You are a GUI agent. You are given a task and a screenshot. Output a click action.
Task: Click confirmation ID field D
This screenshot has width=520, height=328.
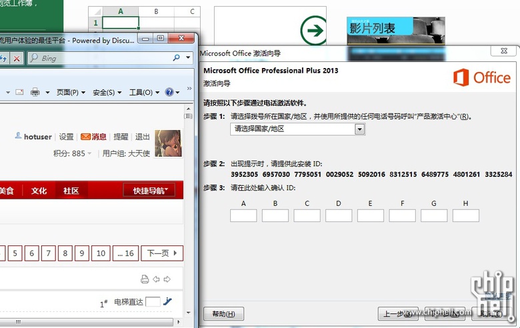(339, 215)
